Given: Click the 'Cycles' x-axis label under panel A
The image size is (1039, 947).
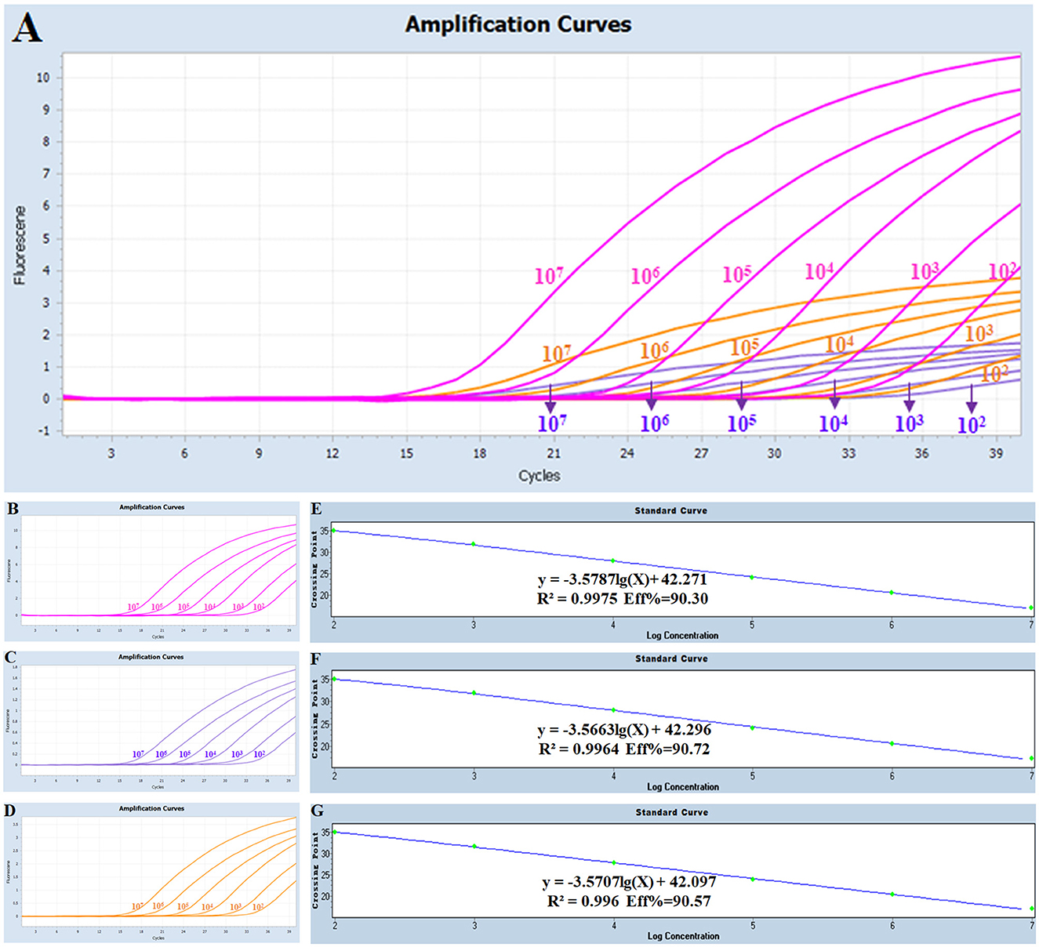Looking at the screenshot, I should pyautogui.click(x=539, y=476).
